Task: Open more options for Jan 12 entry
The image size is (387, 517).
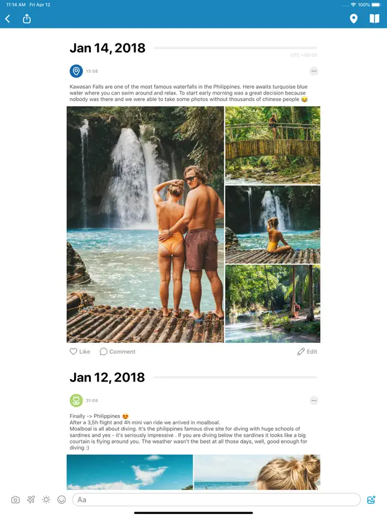Action: pyautogui.click(x=314, y=400)
